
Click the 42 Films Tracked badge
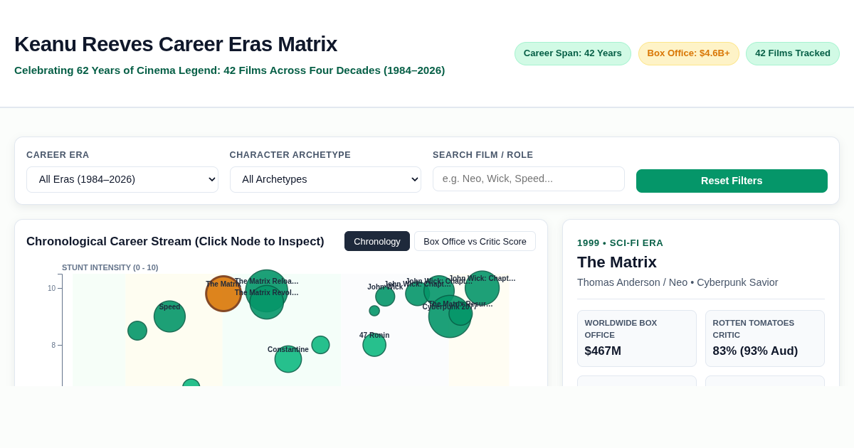793,53
